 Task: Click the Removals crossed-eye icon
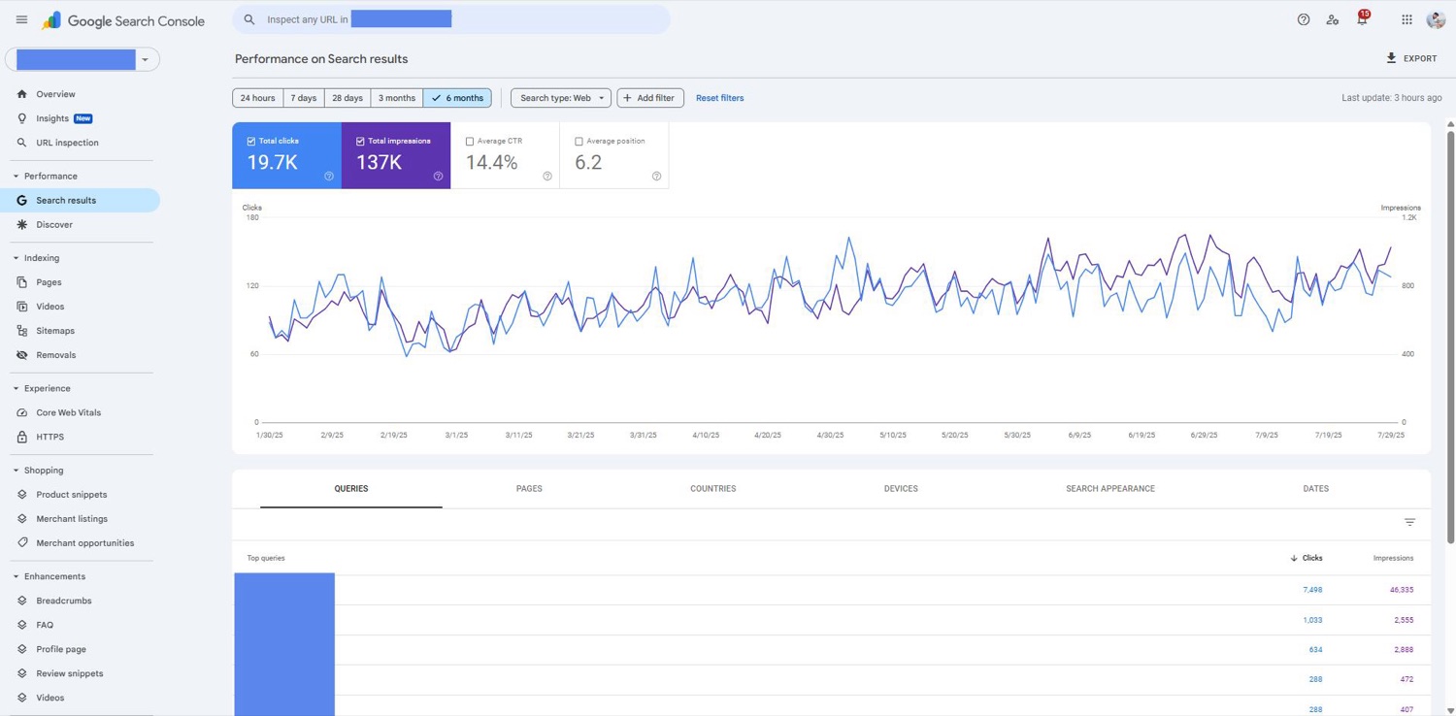coord(21,355)
